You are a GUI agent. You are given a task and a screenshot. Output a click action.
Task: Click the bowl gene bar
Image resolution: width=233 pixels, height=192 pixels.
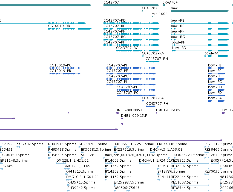pyautogui.click(x=200, y=11)
